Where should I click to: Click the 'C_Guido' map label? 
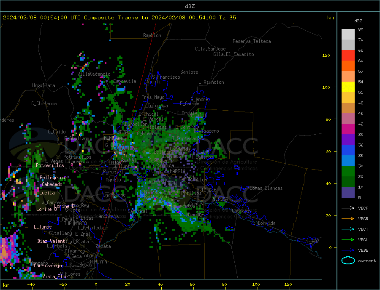pos(57,132)
